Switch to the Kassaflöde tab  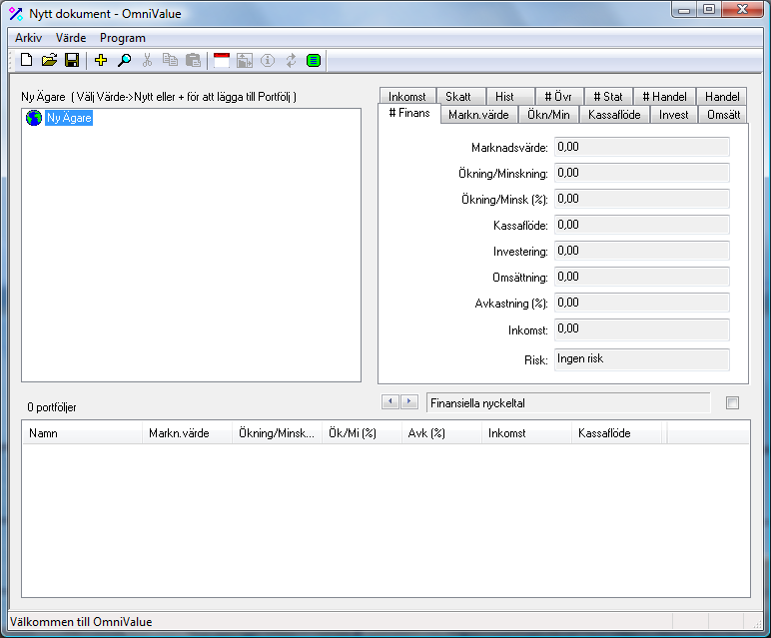click(614, 115)
